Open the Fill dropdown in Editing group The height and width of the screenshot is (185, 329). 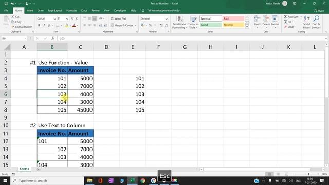288,22
